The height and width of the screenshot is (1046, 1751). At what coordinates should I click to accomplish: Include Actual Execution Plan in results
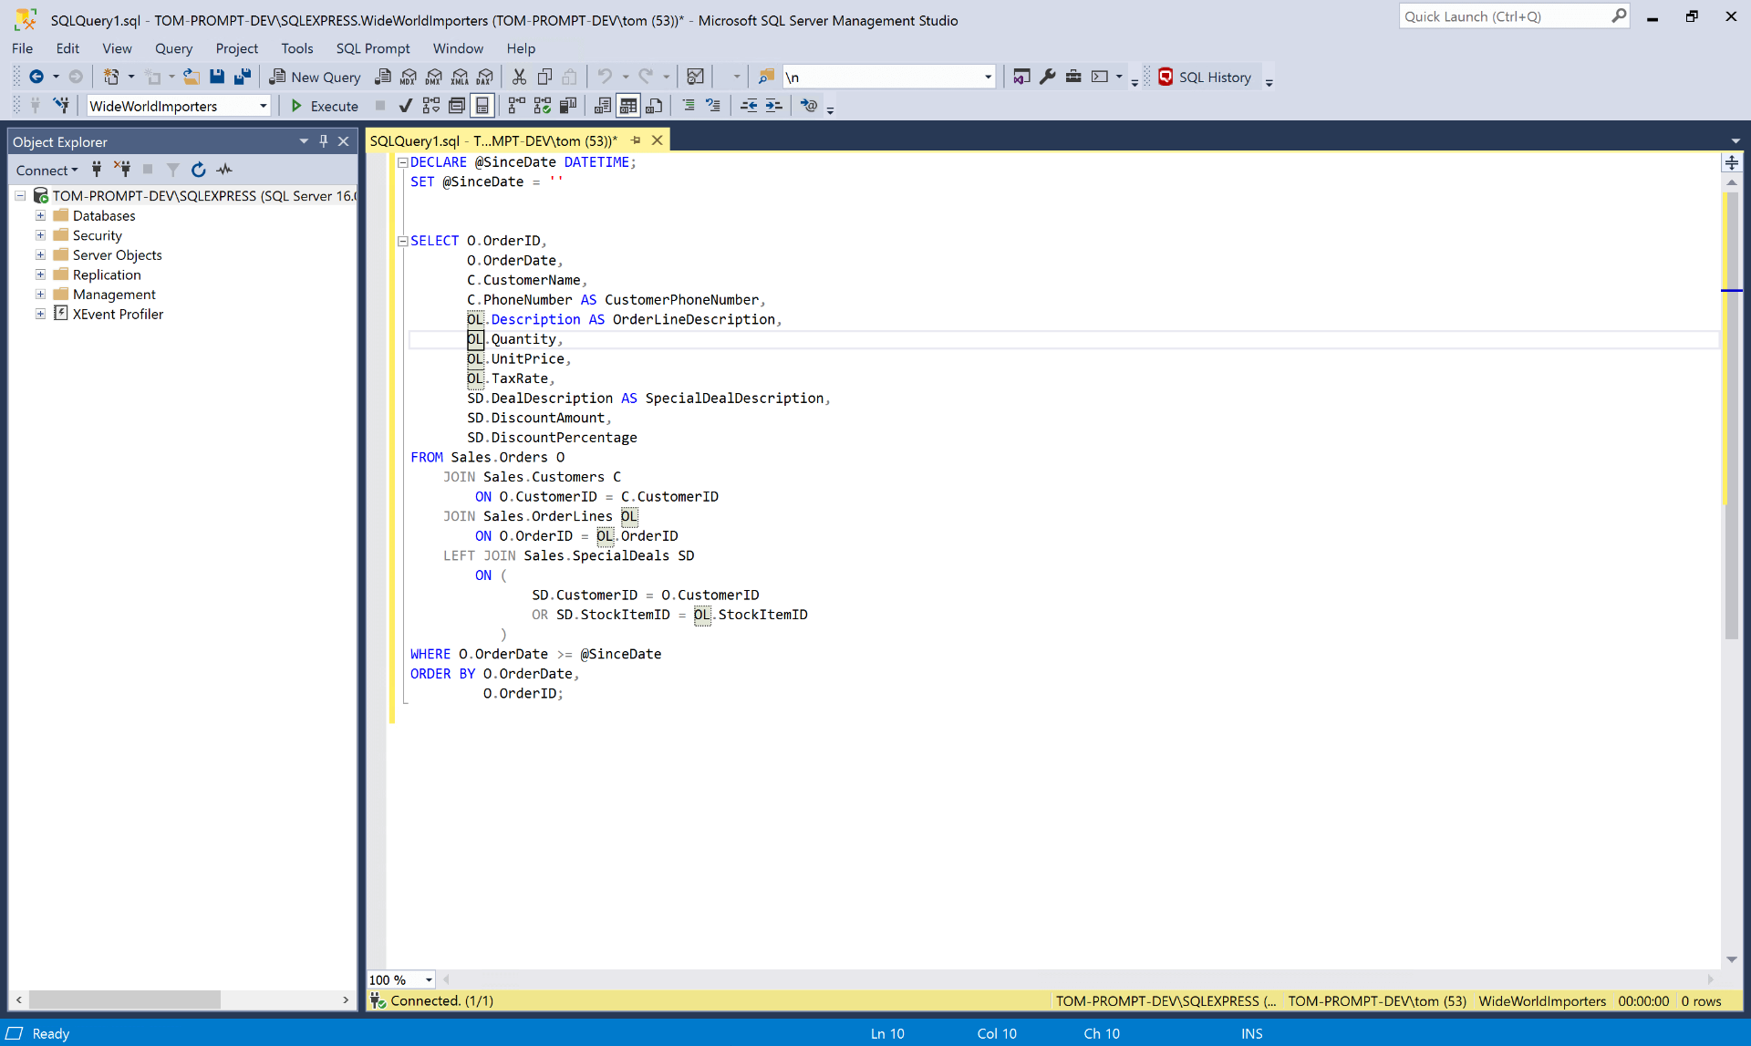pyautogui.click(x=516, y=105)
